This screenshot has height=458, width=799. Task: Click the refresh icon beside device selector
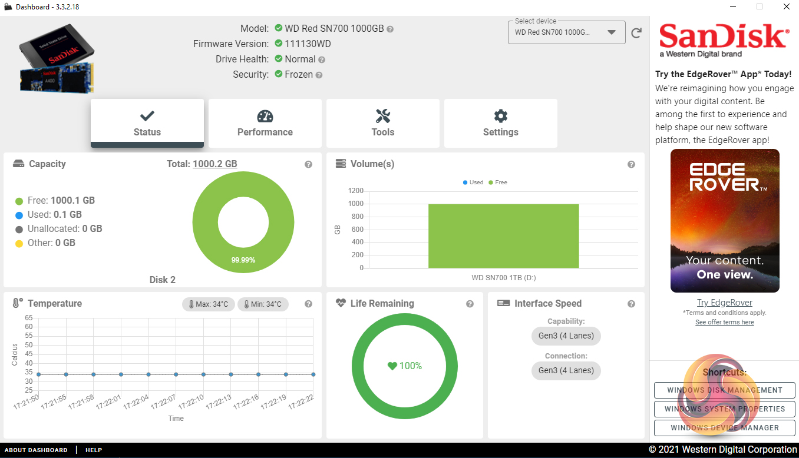point(636,33)
